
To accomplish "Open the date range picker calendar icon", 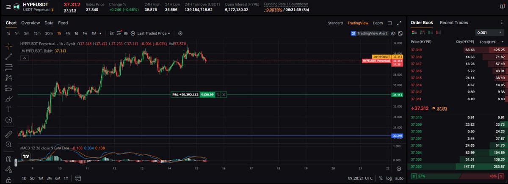I will tap(78, 178).
